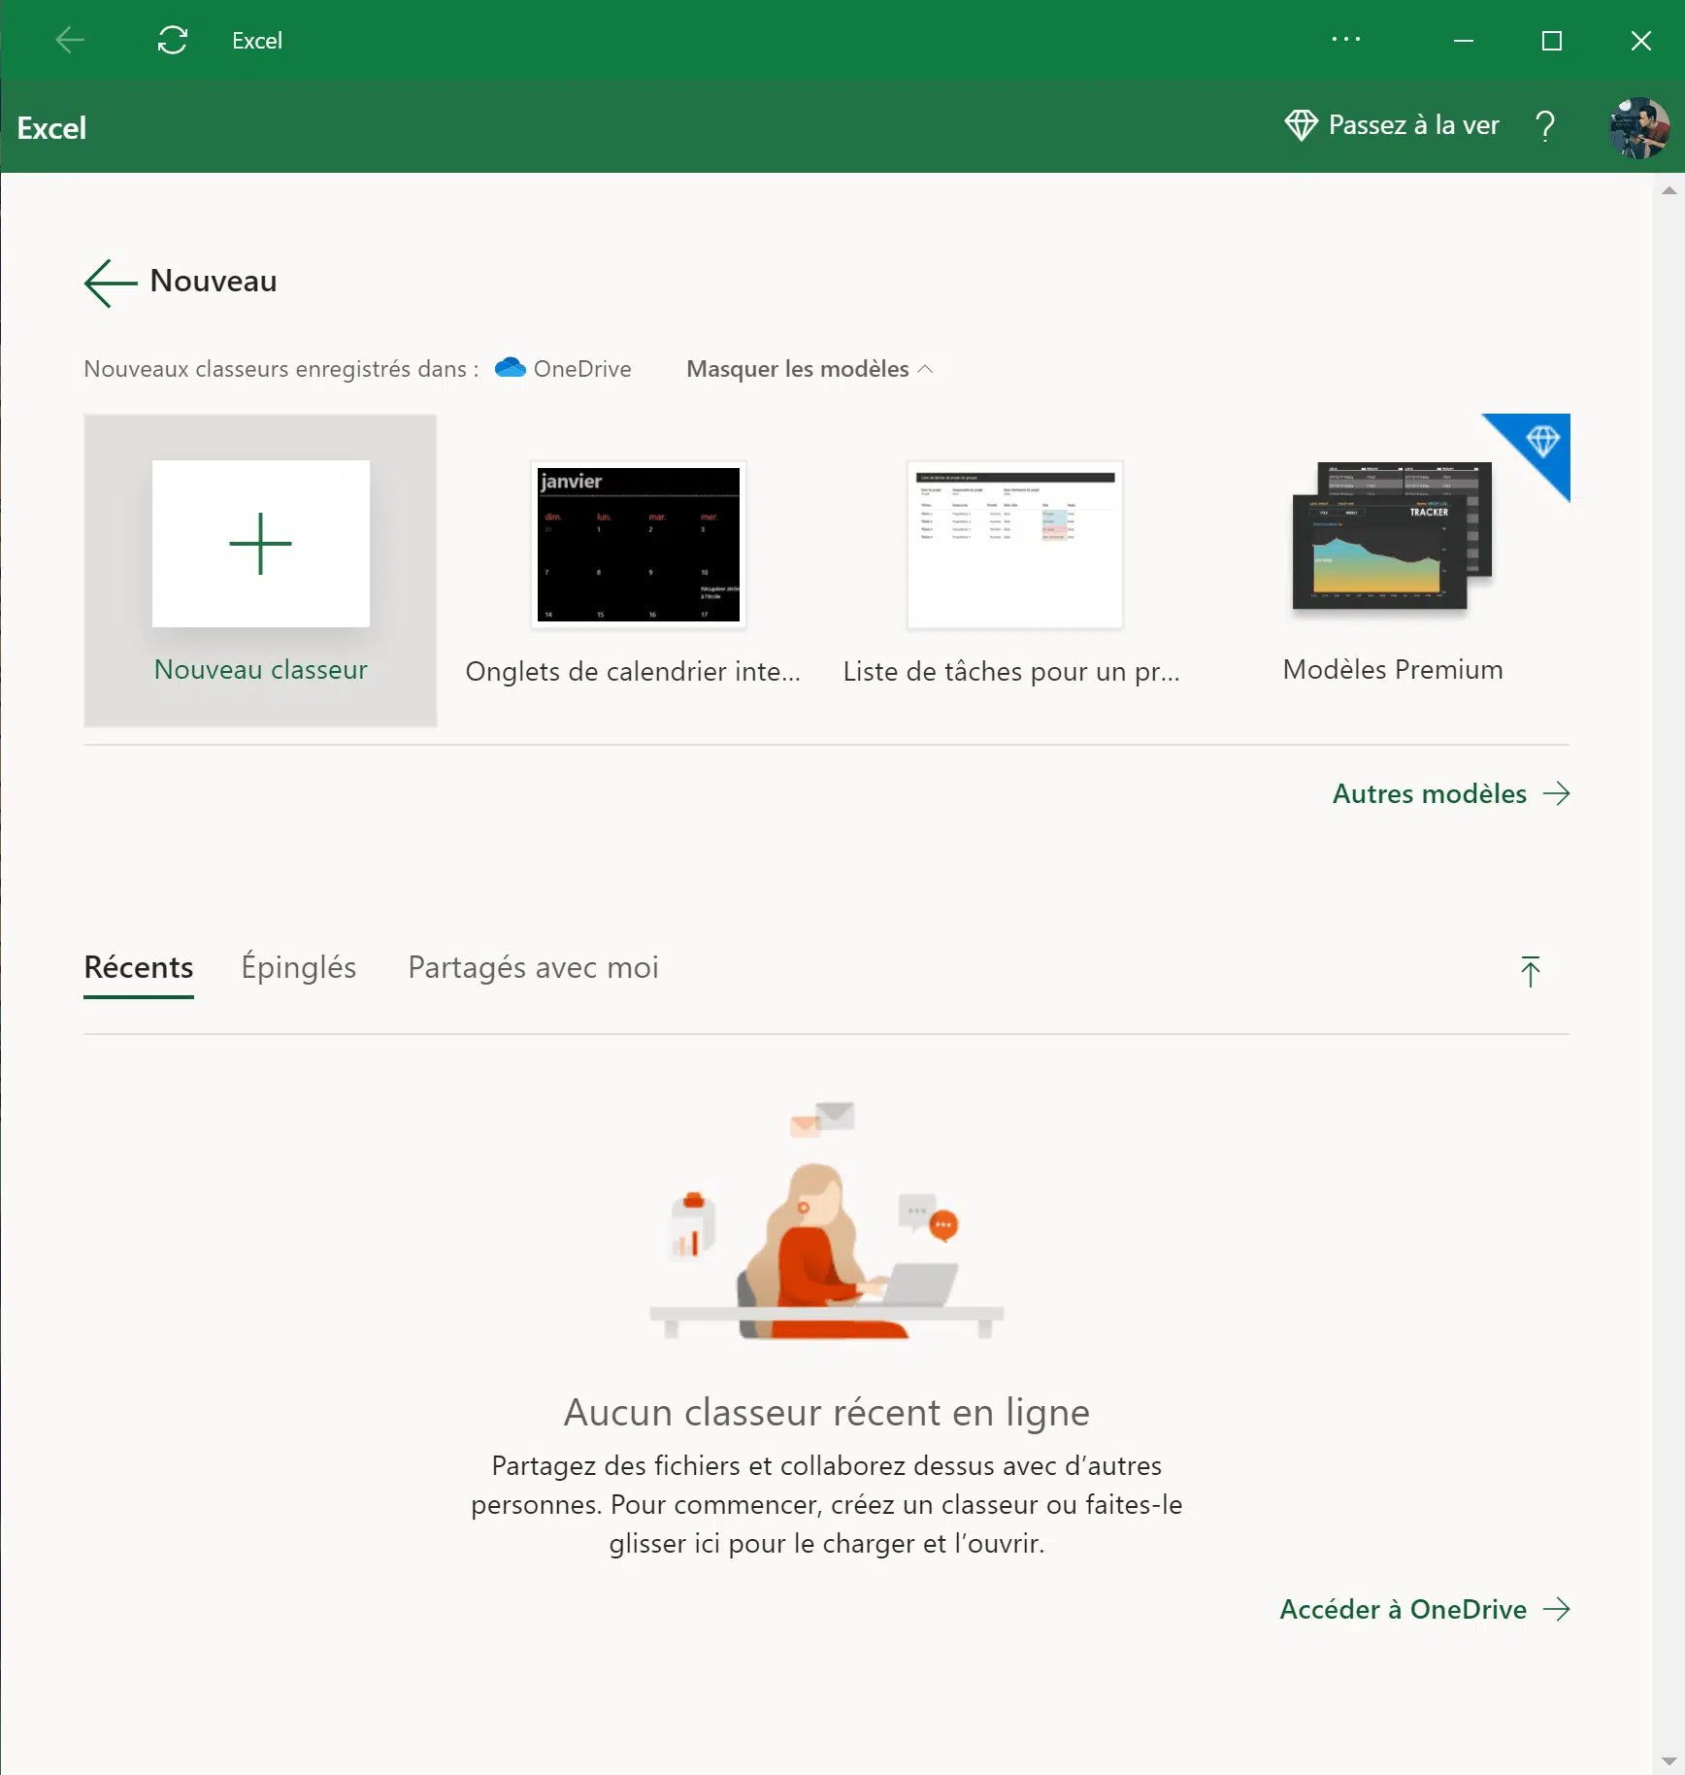
Task: Click the OneDrive save location text
Action: (582, 369)
